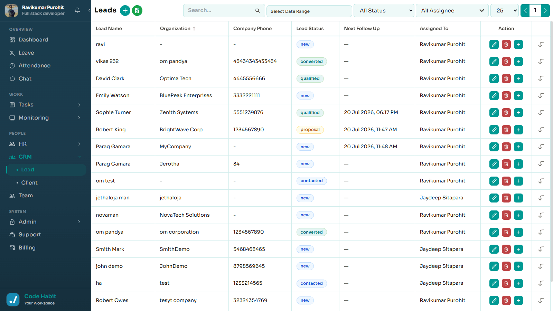Go to next page arrow
Screen dimensions: 553x311
pyautogui.click(x=545, y=11)
